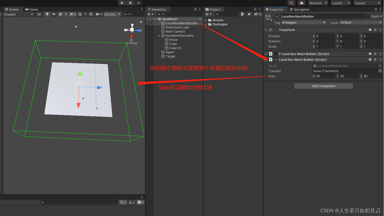Switch the Scene view to 2D mode
Viewport: 384px width, 216px height.
39,14
